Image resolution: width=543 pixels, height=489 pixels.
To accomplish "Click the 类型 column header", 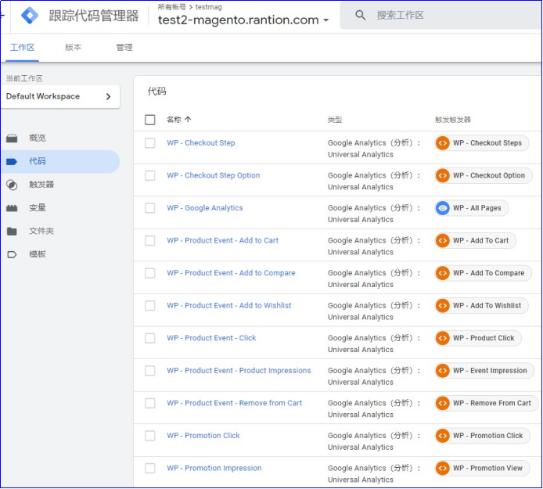I will tap(335, 120).
